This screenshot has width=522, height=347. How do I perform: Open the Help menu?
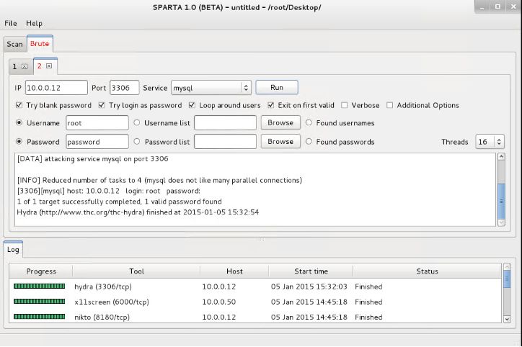[x=34, y=23]
